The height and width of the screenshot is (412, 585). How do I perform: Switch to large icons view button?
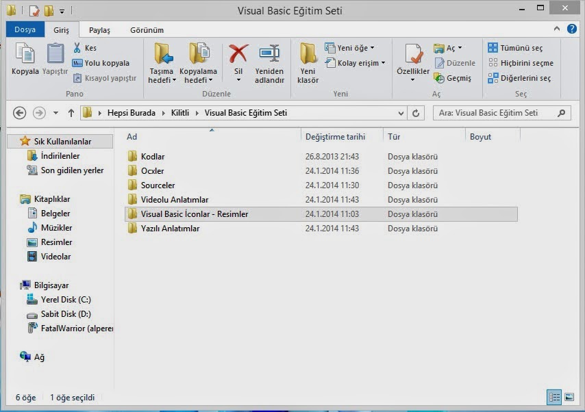569,397
